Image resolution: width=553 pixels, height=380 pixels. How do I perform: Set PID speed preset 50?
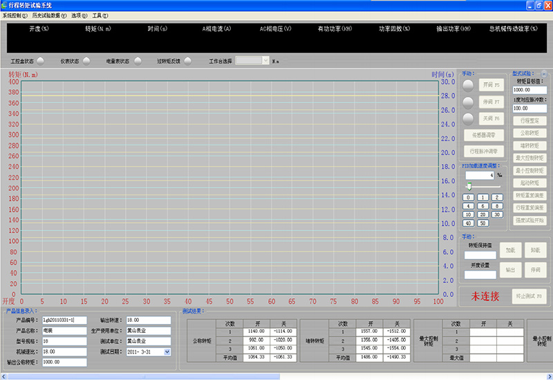coord(482,223)
